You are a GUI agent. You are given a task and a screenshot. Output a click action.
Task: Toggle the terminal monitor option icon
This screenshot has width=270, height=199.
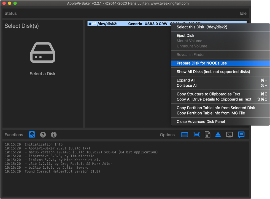tap(229, 134)
